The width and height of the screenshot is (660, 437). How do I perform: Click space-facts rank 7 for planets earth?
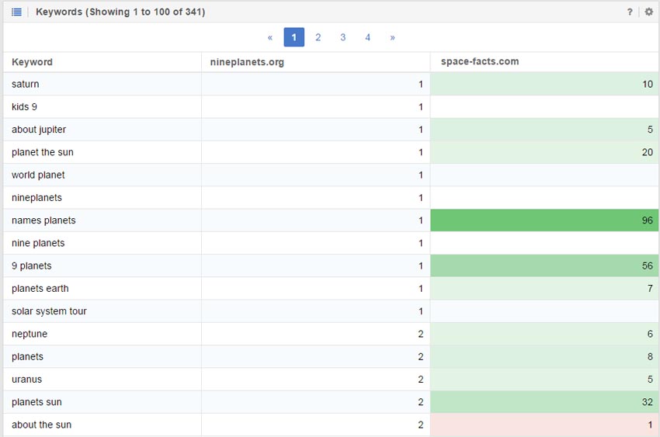pos(544,289)
